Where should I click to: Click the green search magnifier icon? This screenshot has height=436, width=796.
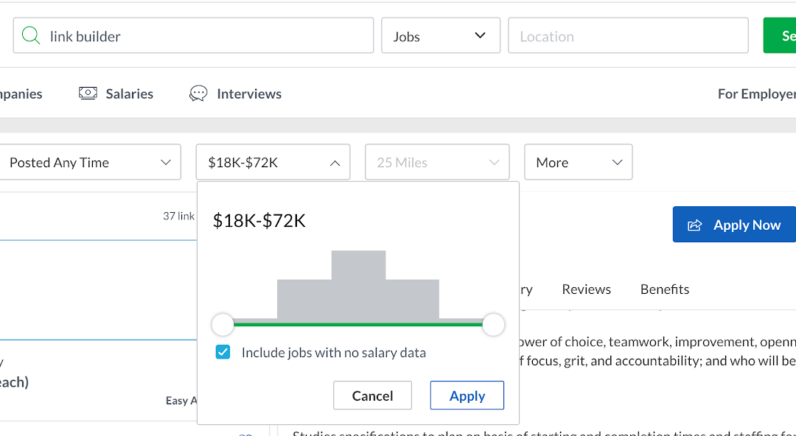coord(31,36)
